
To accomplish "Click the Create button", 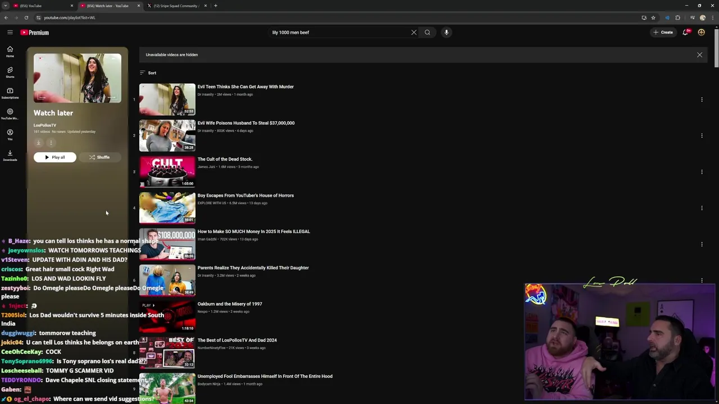I will click(663, 33).
